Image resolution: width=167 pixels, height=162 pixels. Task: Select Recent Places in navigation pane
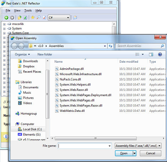pyautogui.click(x=29, y=72)
